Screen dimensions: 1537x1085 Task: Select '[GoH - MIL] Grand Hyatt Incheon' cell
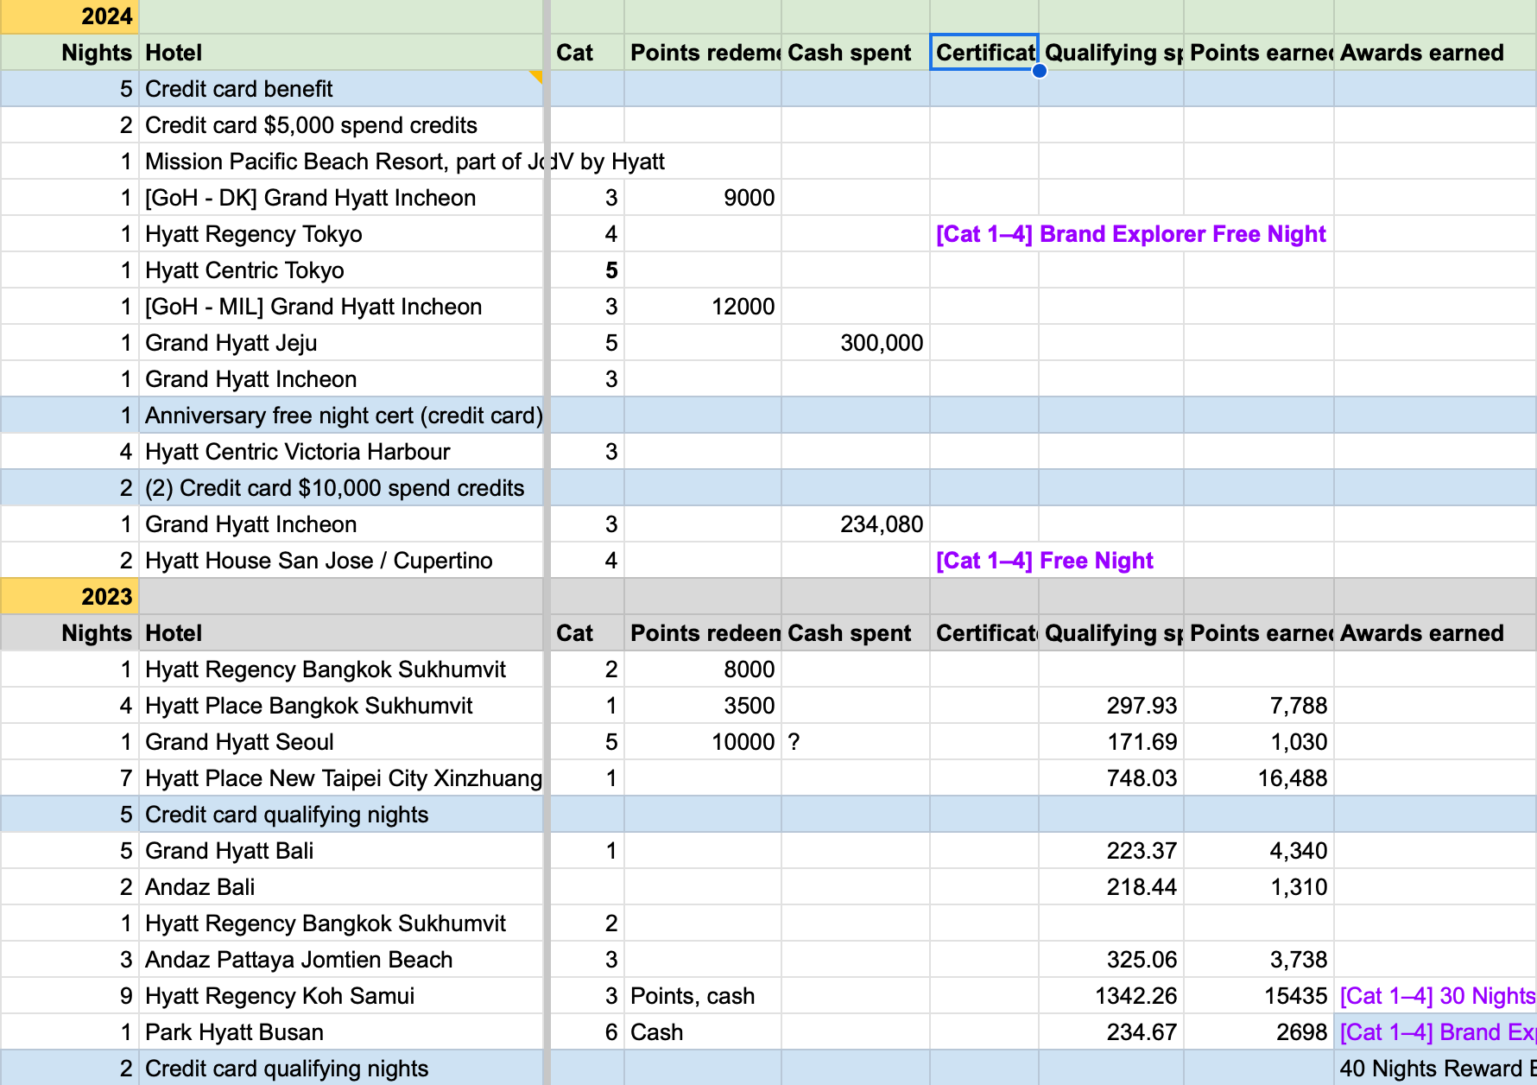click(x=341, y=307)
